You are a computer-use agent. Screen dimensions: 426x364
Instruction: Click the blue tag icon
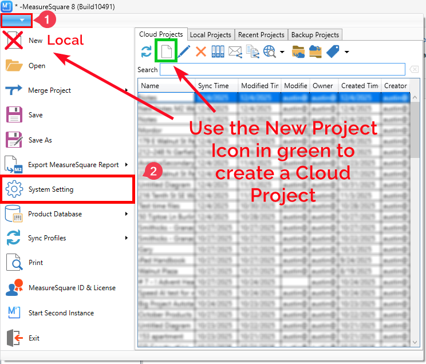[333, 52]
